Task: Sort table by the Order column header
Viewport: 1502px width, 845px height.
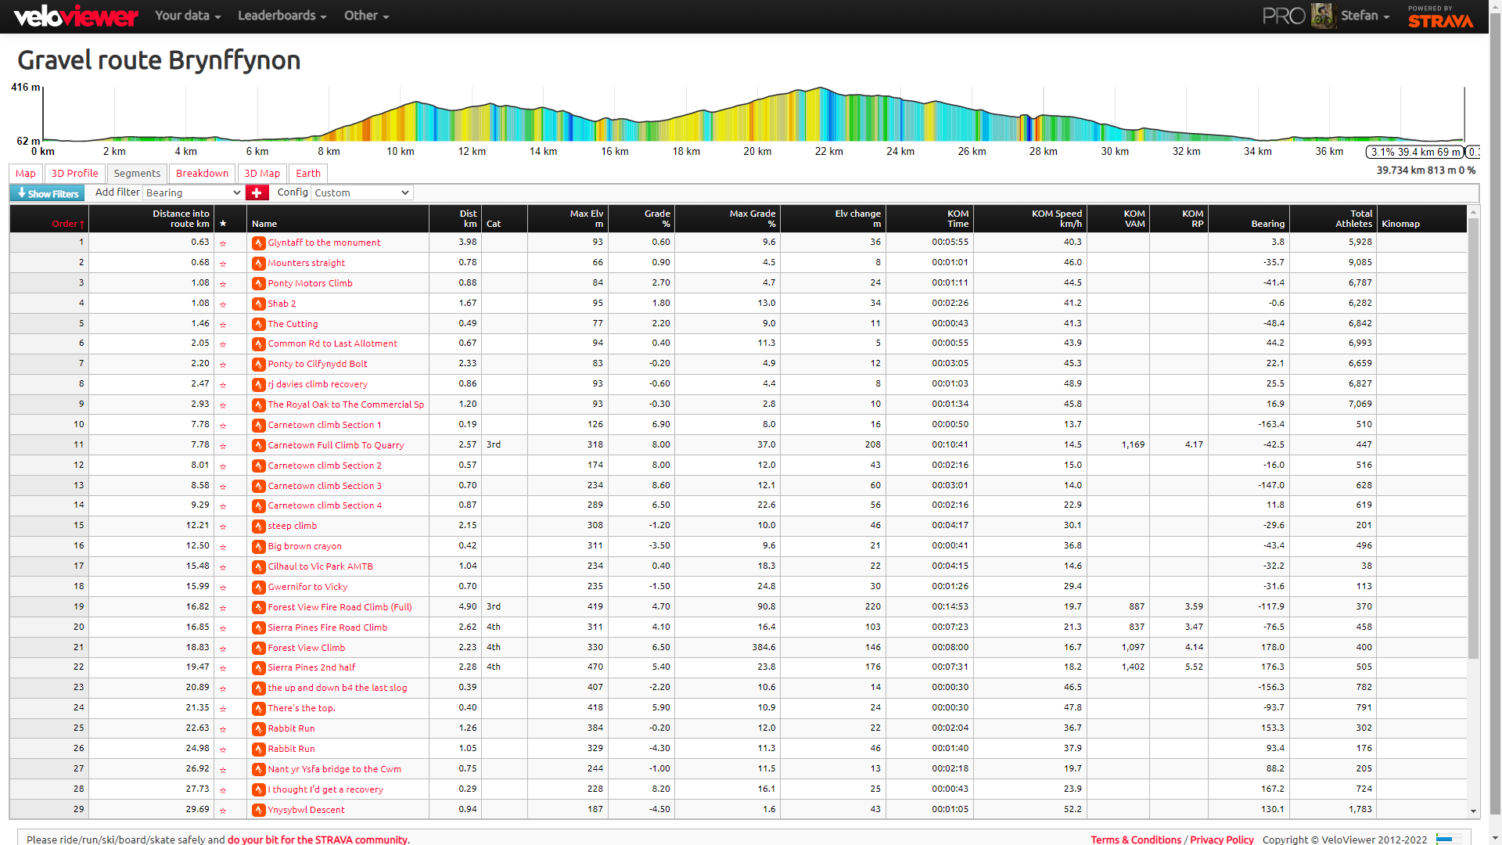Action: click(67, 224)
